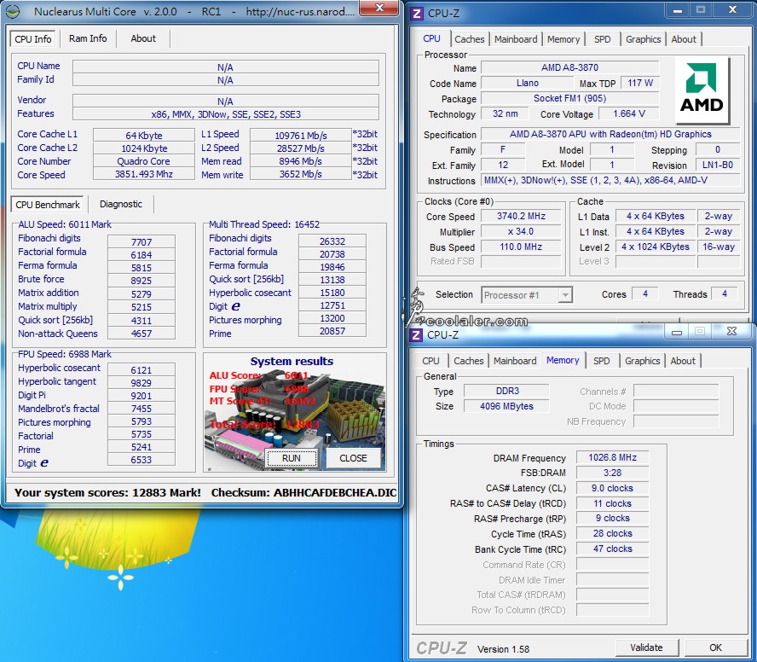Show Graphics tab in the lower CPU-Z window
This screenshot has height=662, width=757.
(x=642, y=361)
